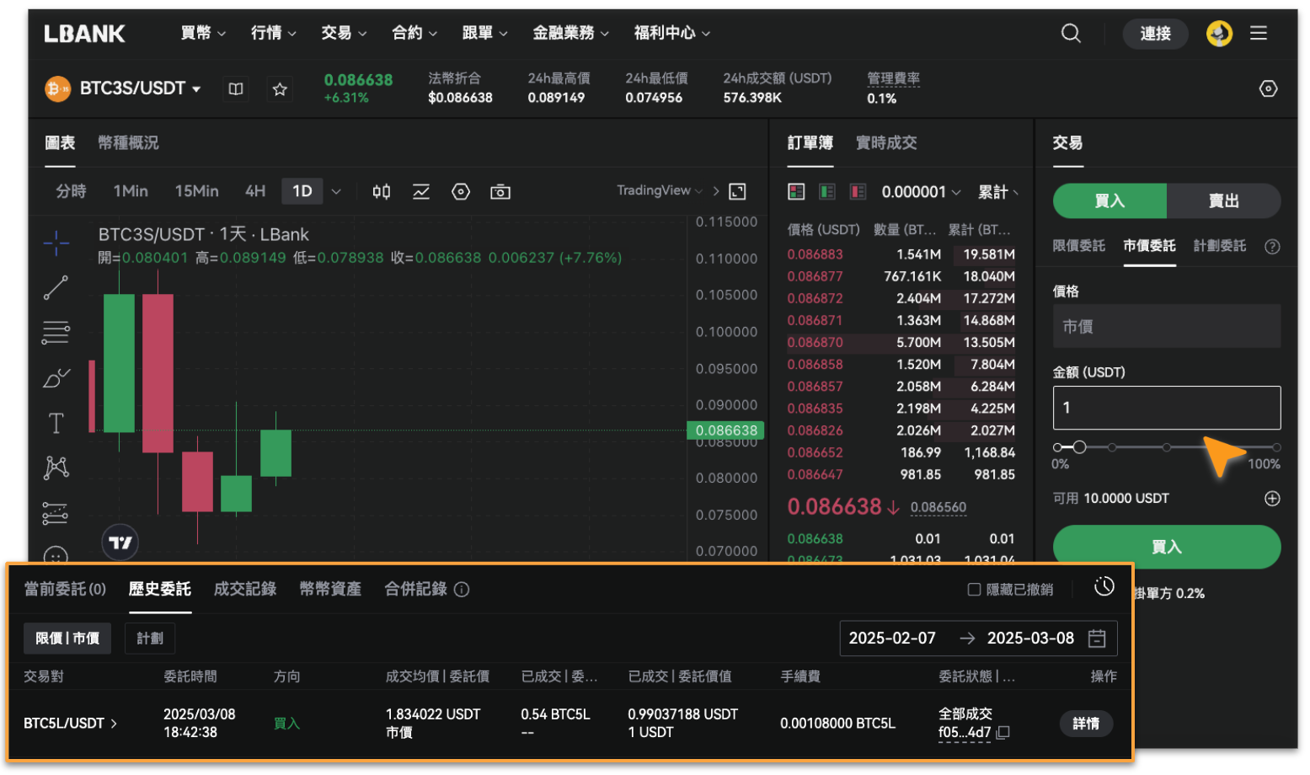Screen dimensions: 1310x775
Task: Change order book precision 0.000001
Action: click(921, 192)
